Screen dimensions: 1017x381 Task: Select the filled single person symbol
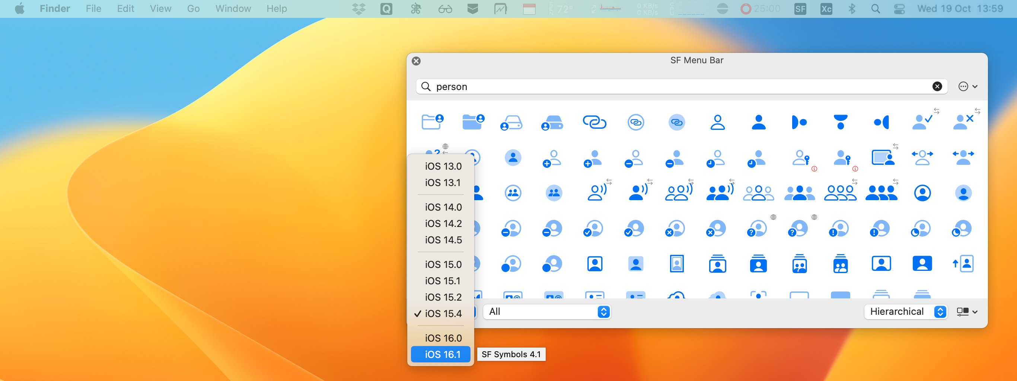click(x=758, y=122)
